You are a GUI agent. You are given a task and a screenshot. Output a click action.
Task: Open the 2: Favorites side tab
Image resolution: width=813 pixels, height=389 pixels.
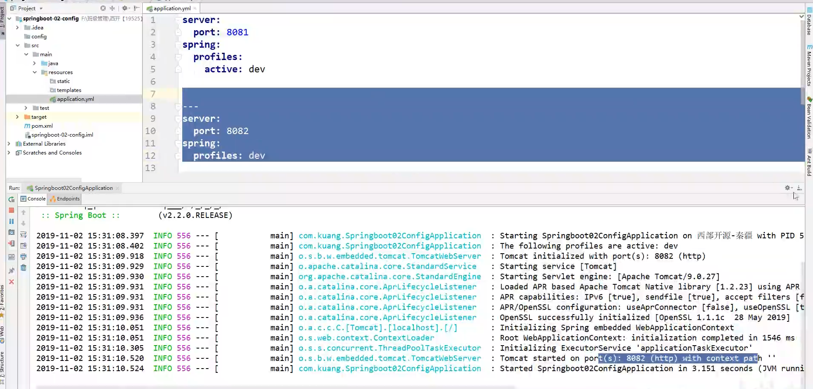3,301
